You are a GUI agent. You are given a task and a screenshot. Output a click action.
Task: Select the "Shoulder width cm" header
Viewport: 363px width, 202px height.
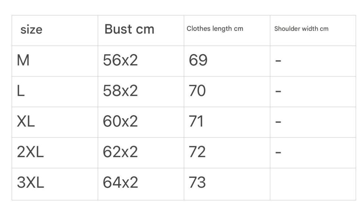point(302,29)
